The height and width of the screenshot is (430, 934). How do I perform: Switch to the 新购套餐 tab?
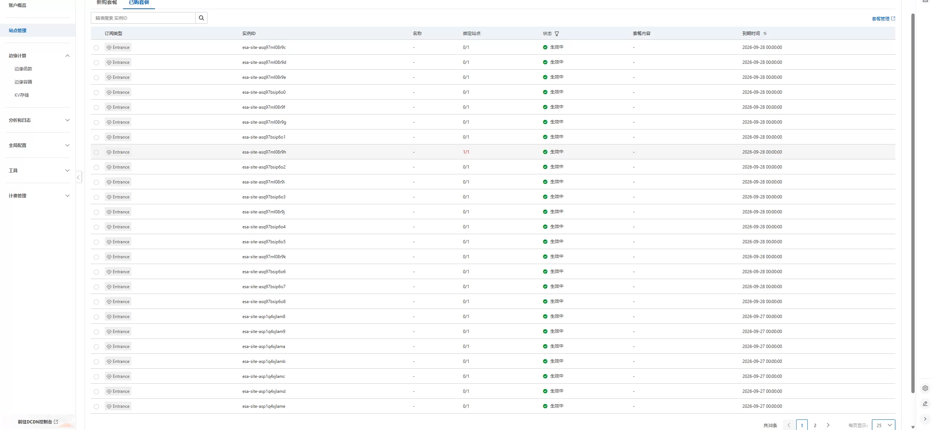(107, 3)
